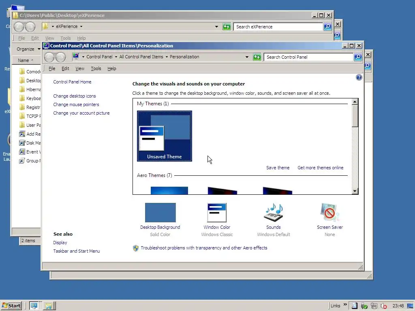The image size is (415, 311).
Task: Click the Forward arrow in the eXPerience window
Action: pyautogui.click(x=30, y=27)
